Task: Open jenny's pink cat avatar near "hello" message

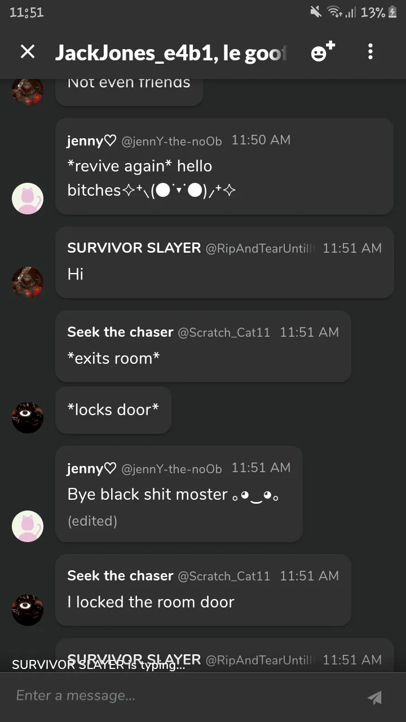Action: pyautogui.click(x=28, y=199)
